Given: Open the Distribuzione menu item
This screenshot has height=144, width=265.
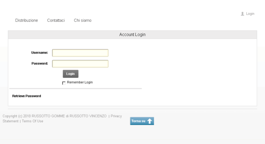Looking at the screenshot, I should [x=27, y=20].
